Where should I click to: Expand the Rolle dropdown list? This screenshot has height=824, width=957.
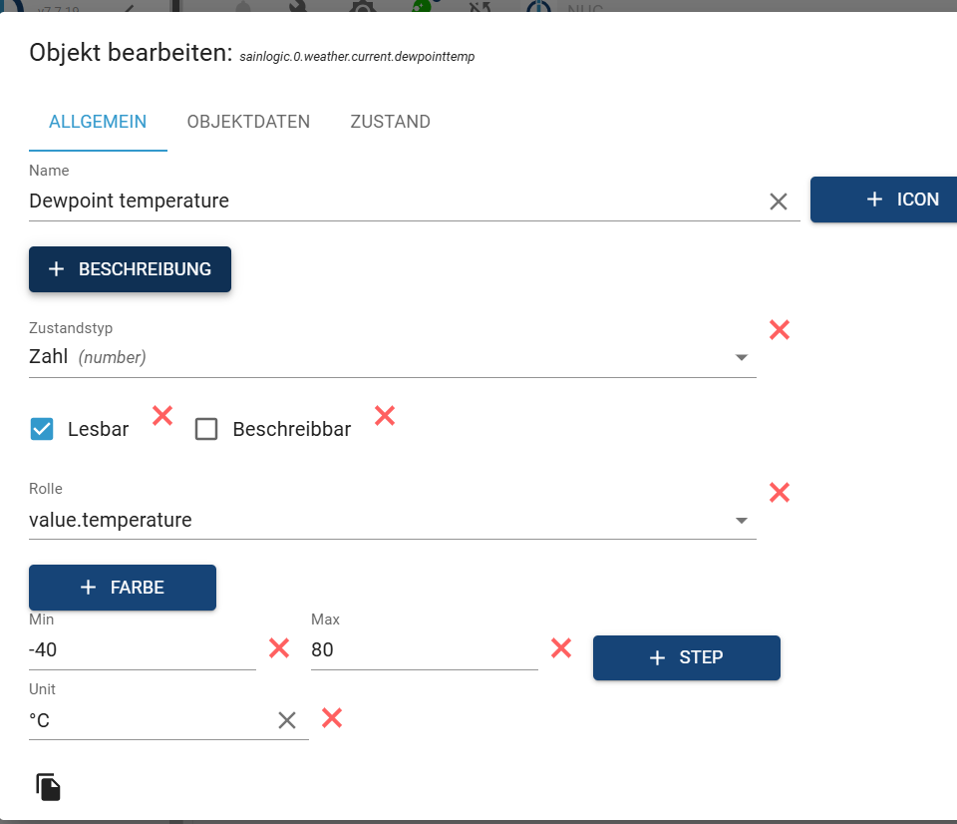(741, 520)
